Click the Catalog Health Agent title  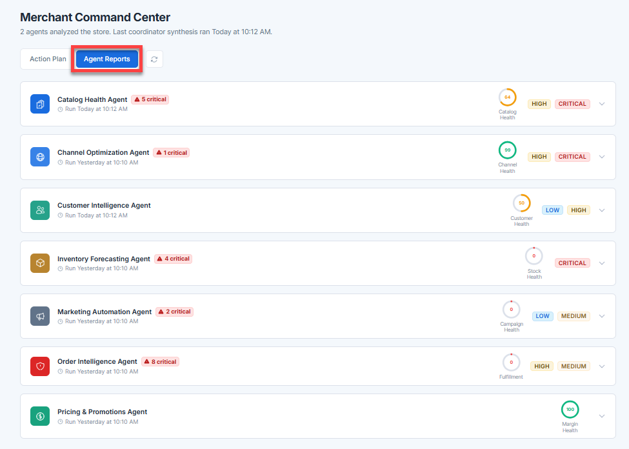tap(92, 99)
